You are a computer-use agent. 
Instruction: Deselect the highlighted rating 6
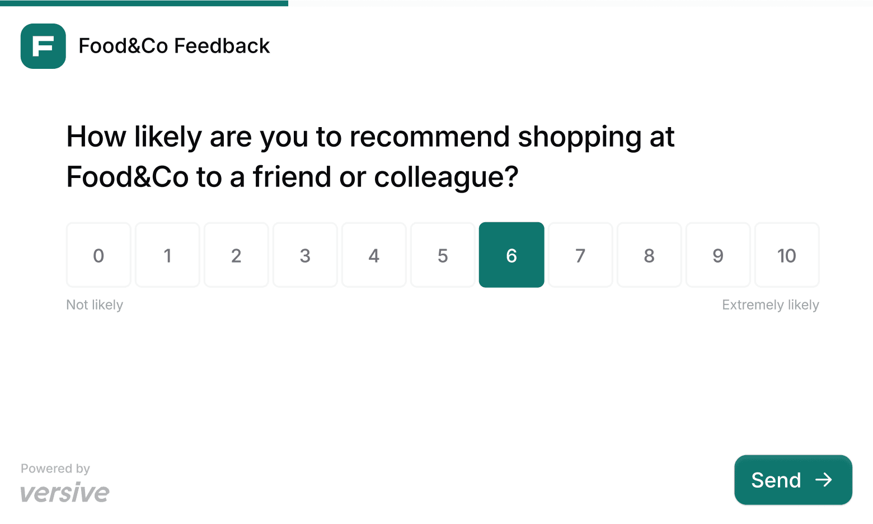pyautogui.click(x=511, y=255)
